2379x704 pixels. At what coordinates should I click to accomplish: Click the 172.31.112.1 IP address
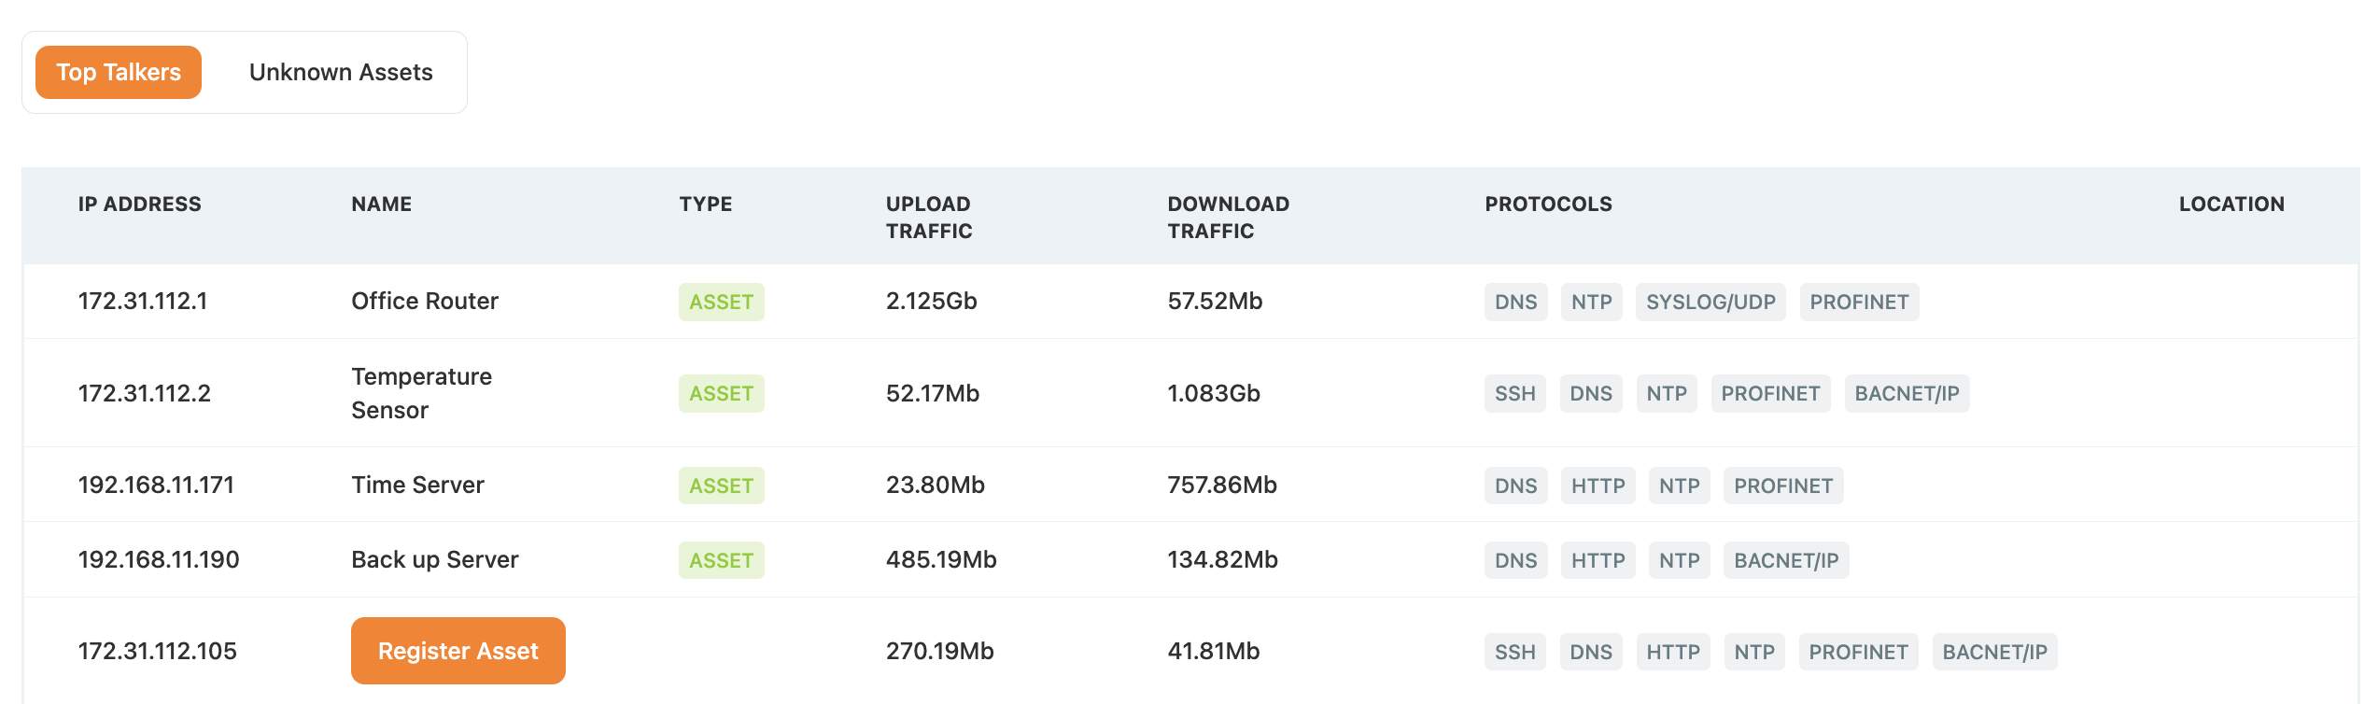pos(143,302)
